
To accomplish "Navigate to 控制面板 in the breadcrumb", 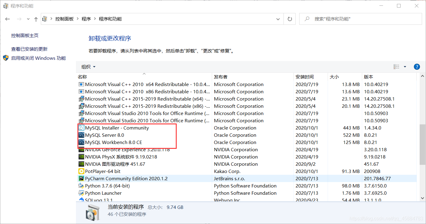I will (64, 19).
